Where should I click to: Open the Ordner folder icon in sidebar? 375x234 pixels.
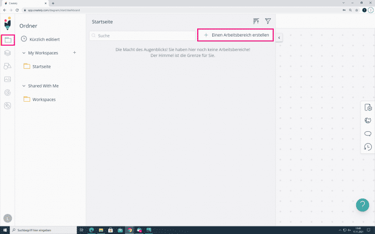point(8,40)
